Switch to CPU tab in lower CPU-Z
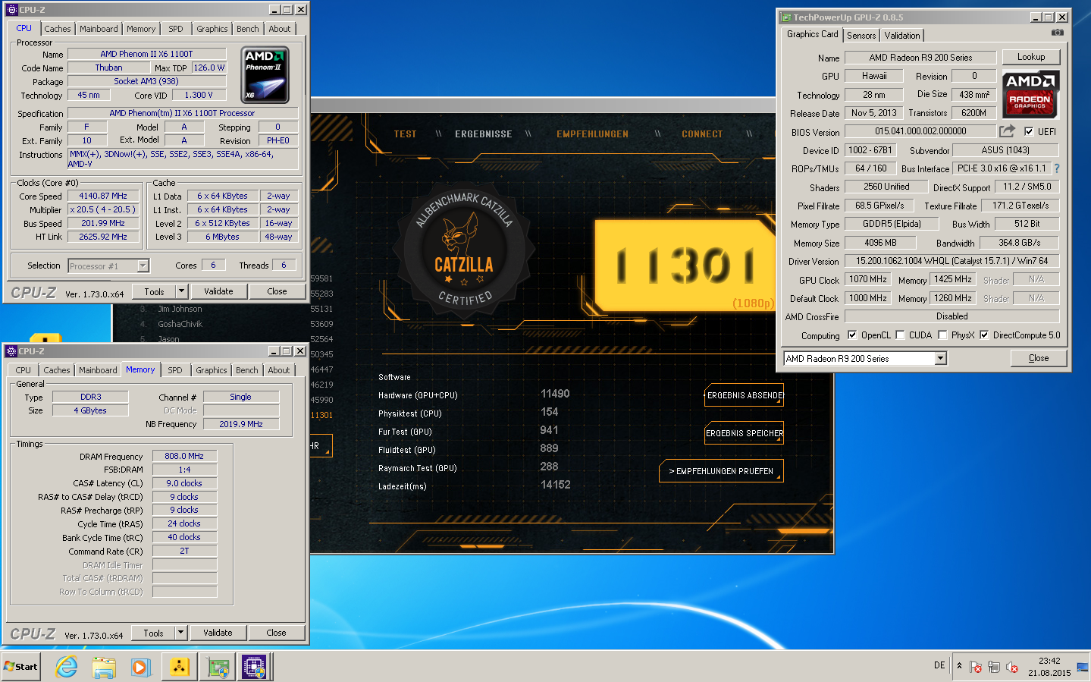 pyautogui.click(x=24, y=370)
